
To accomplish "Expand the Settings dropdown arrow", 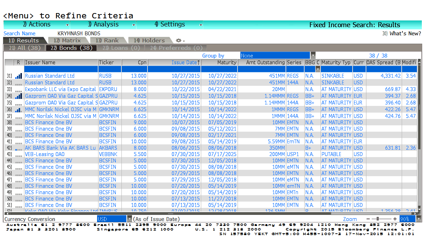I will (200, 25).
